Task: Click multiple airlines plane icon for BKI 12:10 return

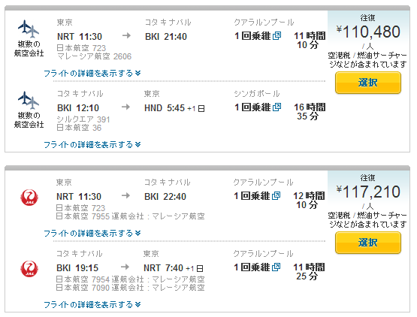Action: [29, 100]
